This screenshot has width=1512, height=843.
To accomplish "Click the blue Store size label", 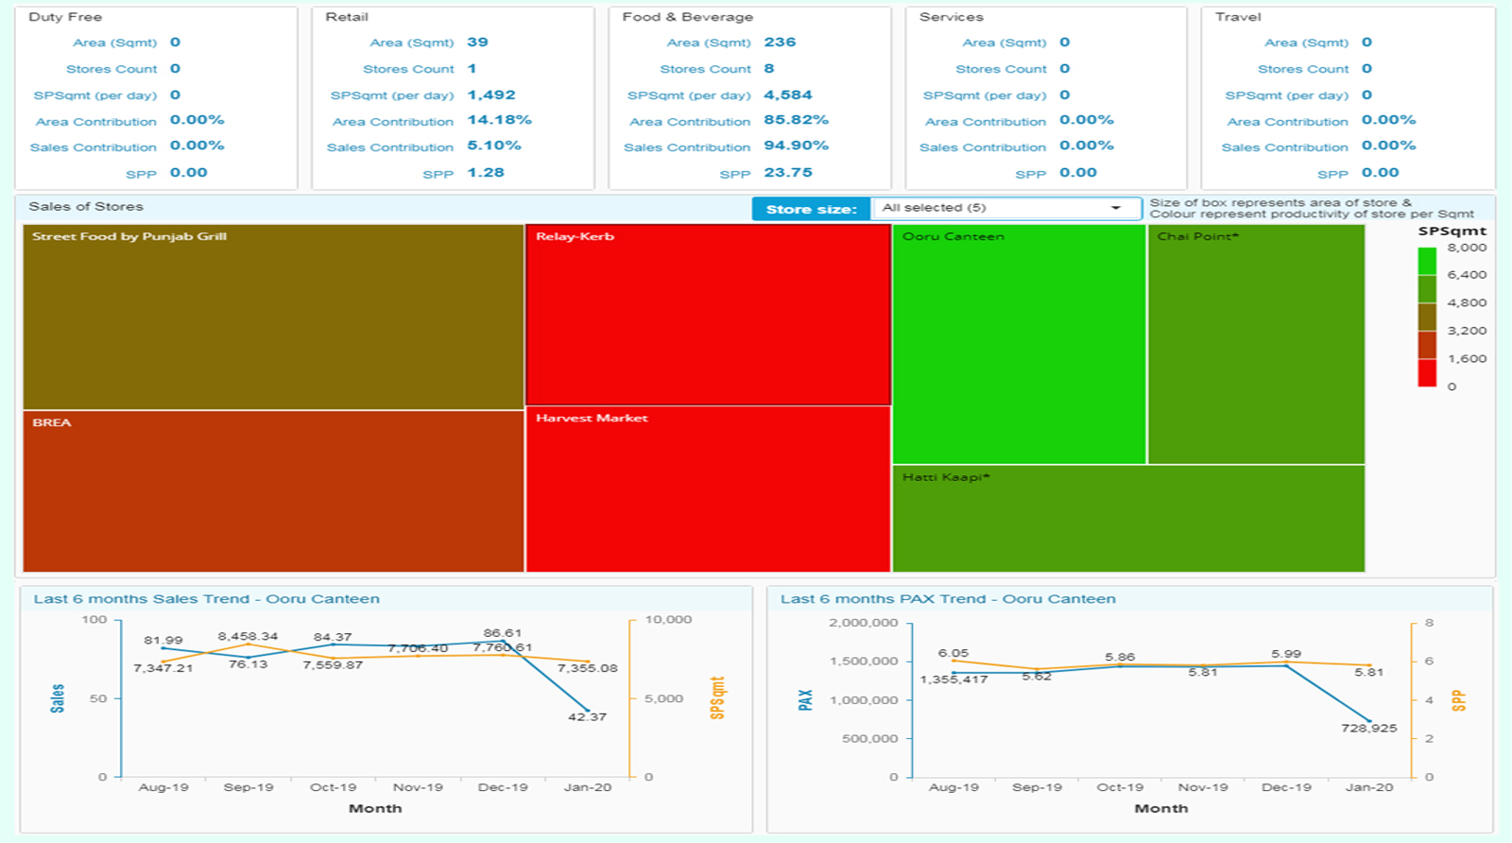I will tap(811, 209).
